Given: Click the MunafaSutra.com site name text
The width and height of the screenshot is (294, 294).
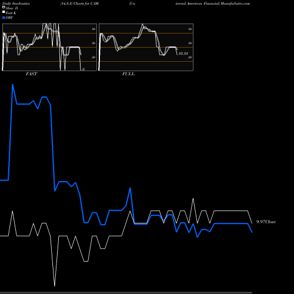Looking at the screenshot, I should pos(235,4).
